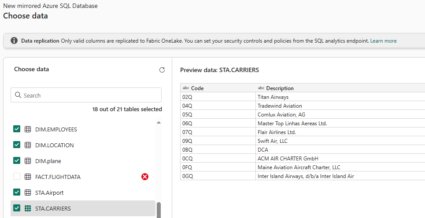Click the table icon next to FACT.FLIGHTDATA
This screenshot has height=218, width=425.
[x=28, y=177]
